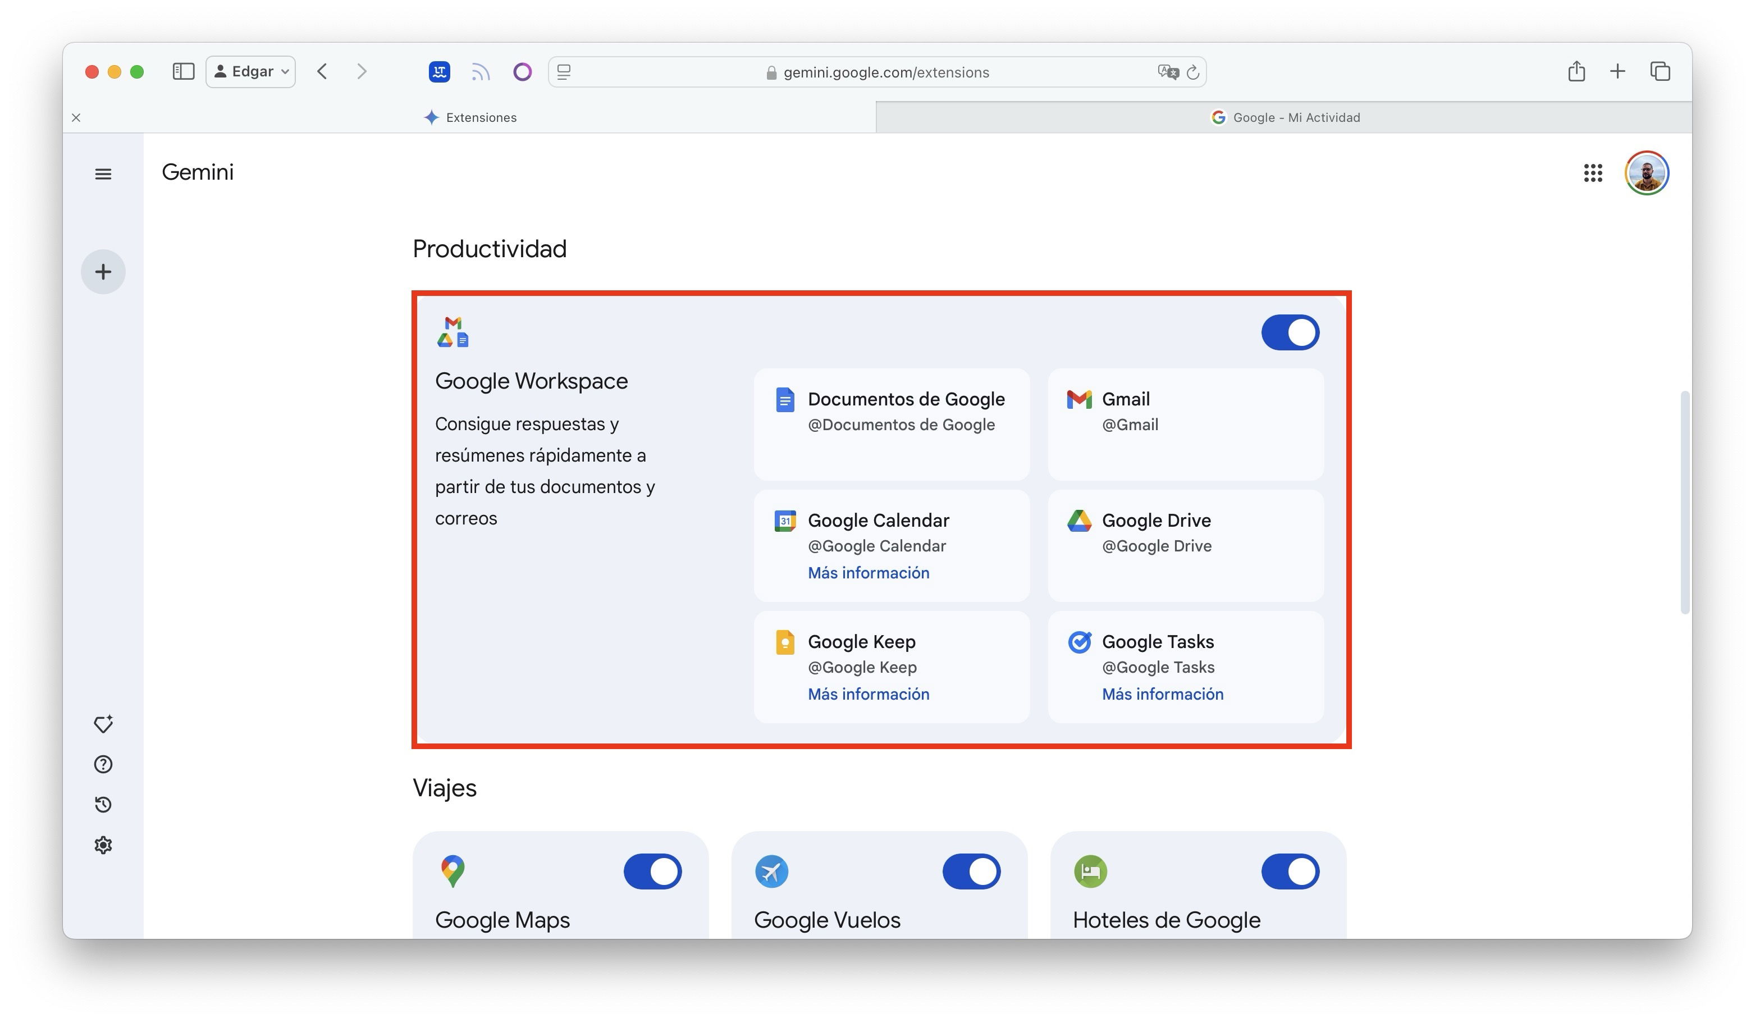This screenshot has width=1755, height=1022.
Task: Open the Activity history clock icon
Action: click(x=103, y=805)
